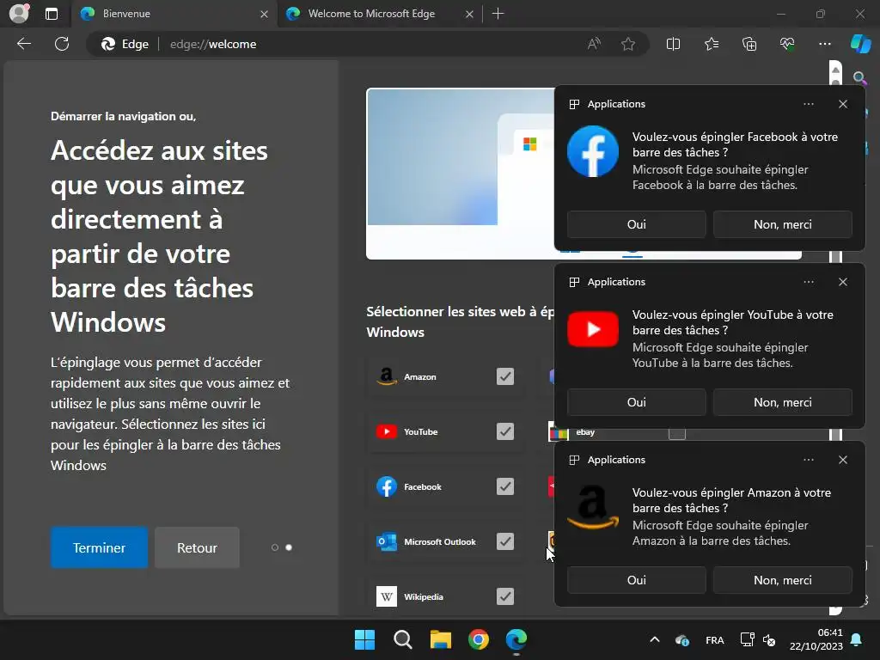Accept YouTube pin with Oui
The height and width of the screenshot is (660, 880).
pyautogui.click(x=637, y=402)
